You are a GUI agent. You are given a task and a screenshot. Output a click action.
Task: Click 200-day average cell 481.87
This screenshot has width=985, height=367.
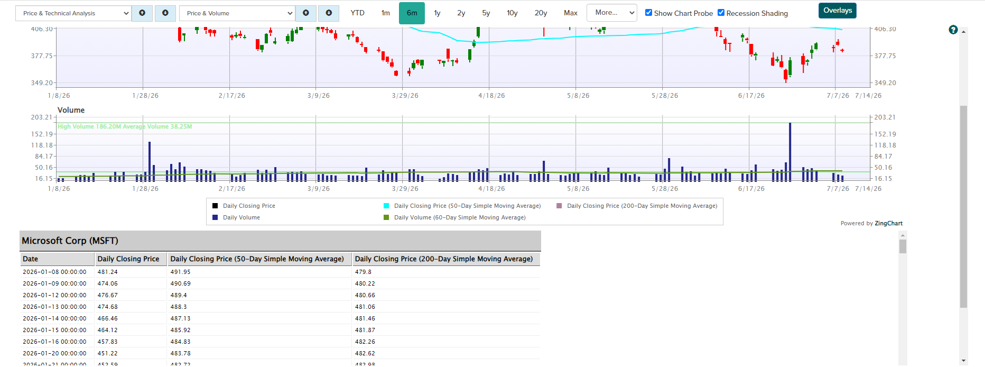pyautogui.click(x=365, y=330)
